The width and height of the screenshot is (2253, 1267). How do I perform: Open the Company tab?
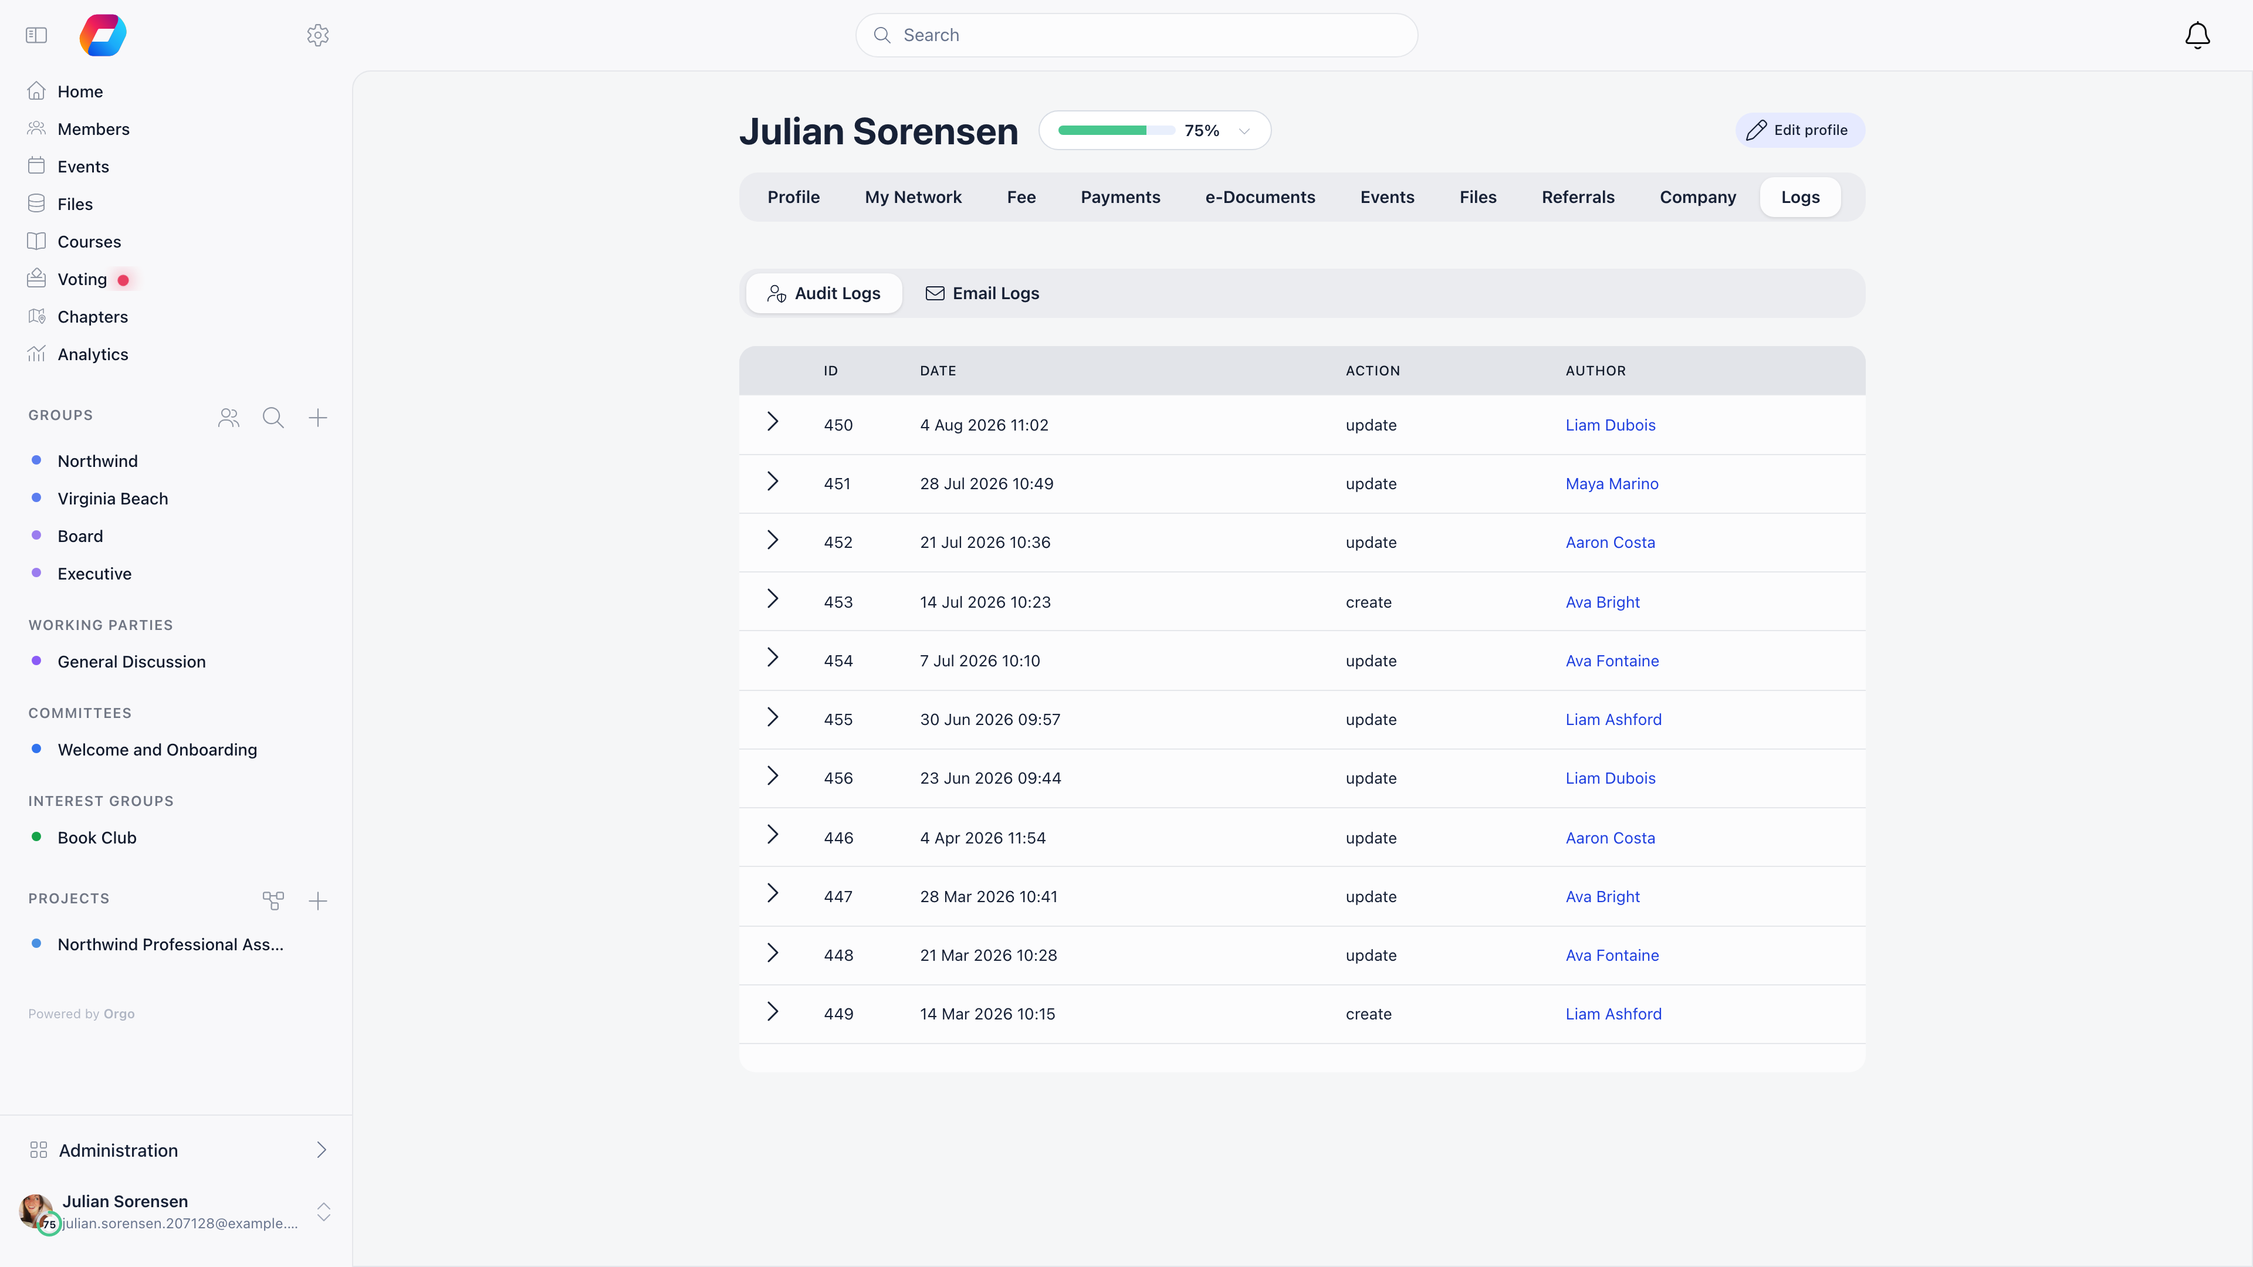pos(1697,197)
